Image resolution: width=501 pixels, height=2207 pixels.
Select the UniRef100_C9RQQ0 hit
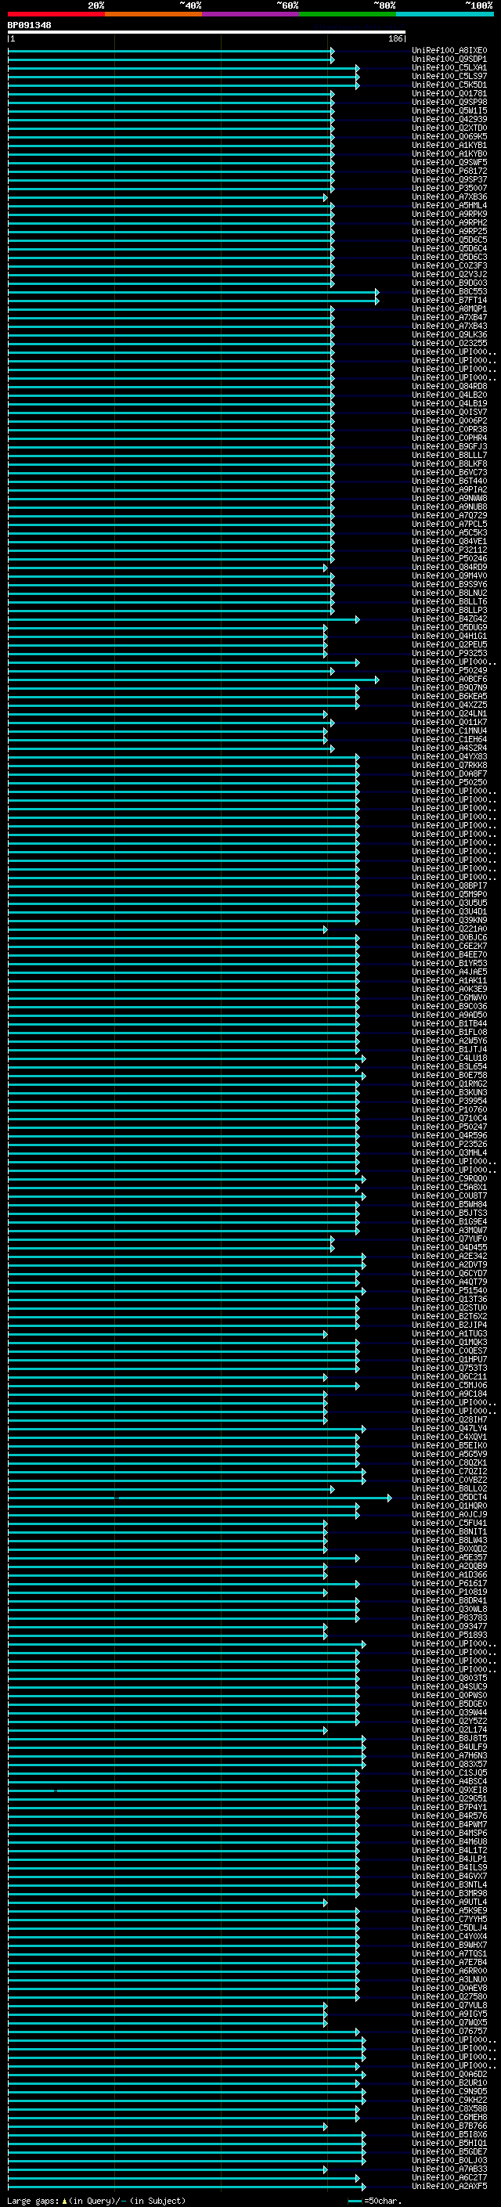tap(449, 1179)
